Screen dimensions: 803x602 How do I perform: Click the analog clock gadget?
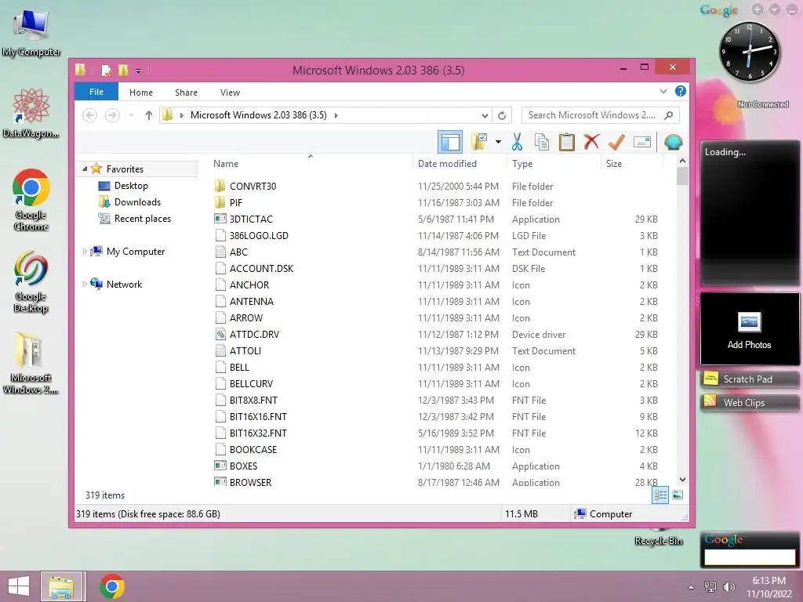click(749, 51)
